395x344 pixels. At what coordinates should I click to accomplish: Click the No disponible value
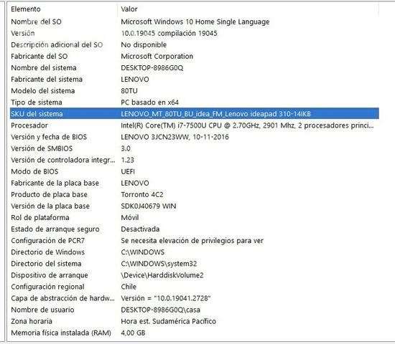point(144,44)
